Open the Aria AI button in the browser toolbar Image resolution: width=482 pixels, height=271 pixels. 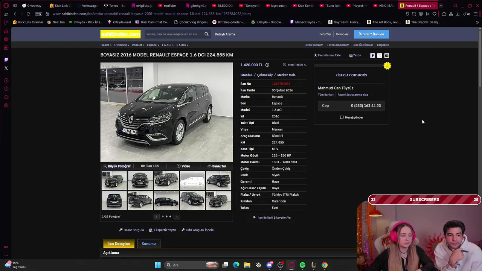tap(467, 14)
